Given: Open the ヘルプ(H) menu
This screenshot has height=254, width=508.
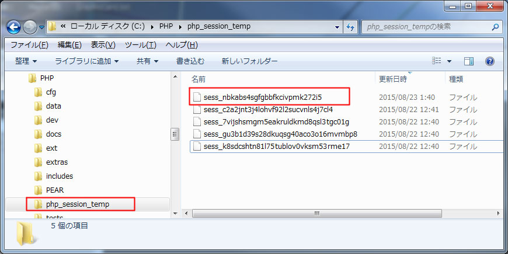Looking at the screenshot, I should tap(182, 45).
